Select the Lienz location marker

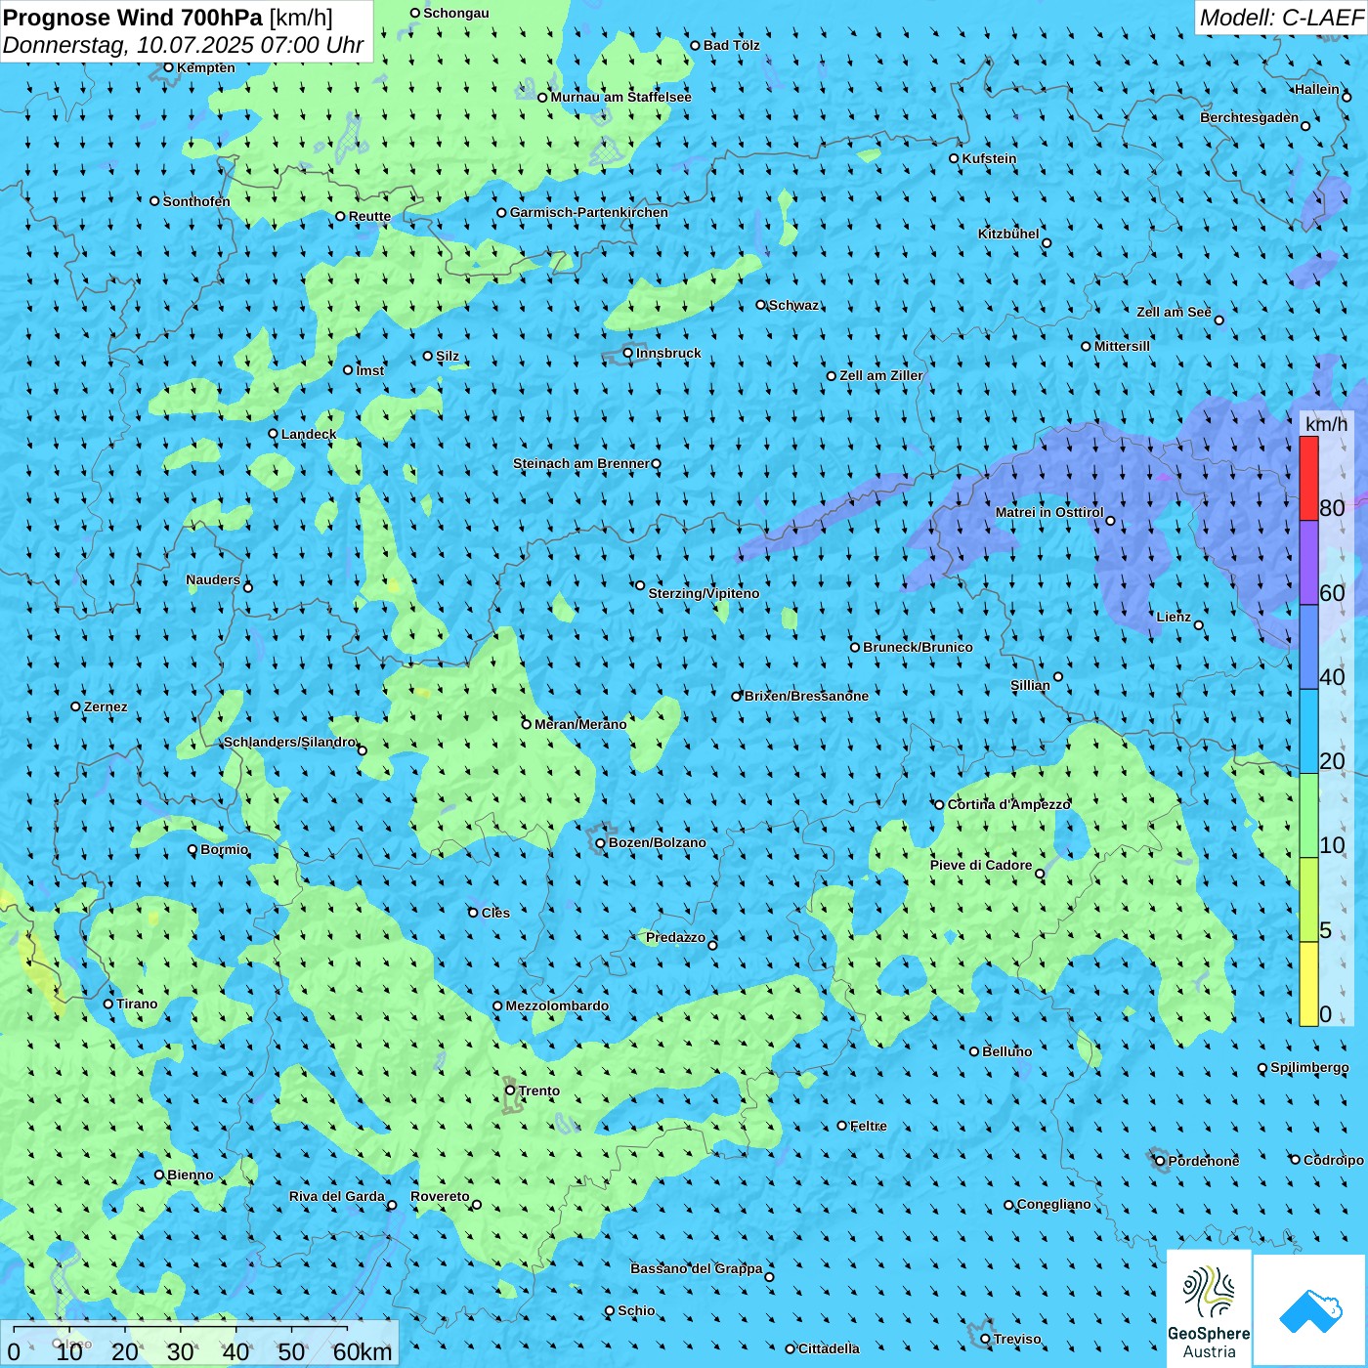click(1199, 625)
